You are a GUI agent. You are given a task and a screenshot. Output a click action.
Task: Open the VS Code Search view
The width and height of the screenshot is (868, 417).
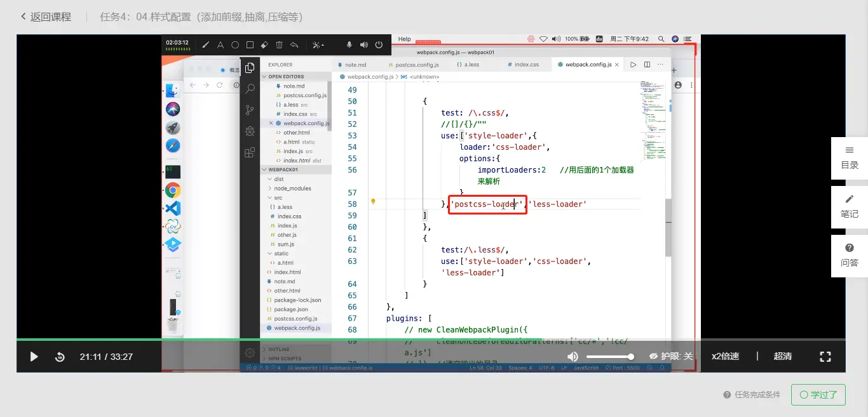[x=250, y=89]
